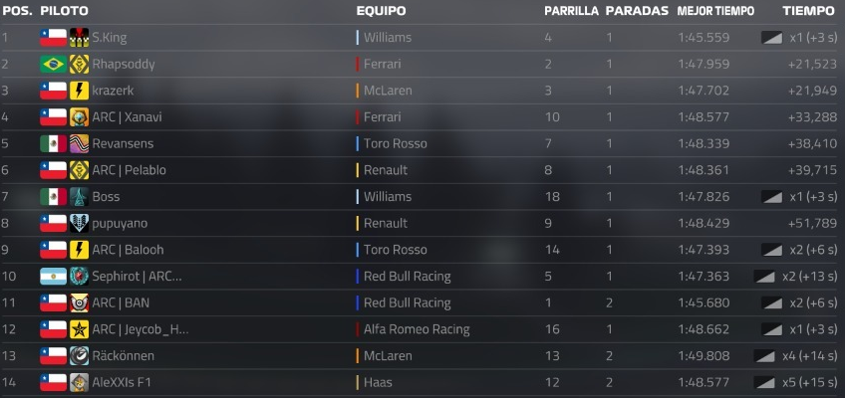Select krazerk's lightning bolt avatar
The width and height of the screenshot is (845, 398).
click(x=80, y=91)
